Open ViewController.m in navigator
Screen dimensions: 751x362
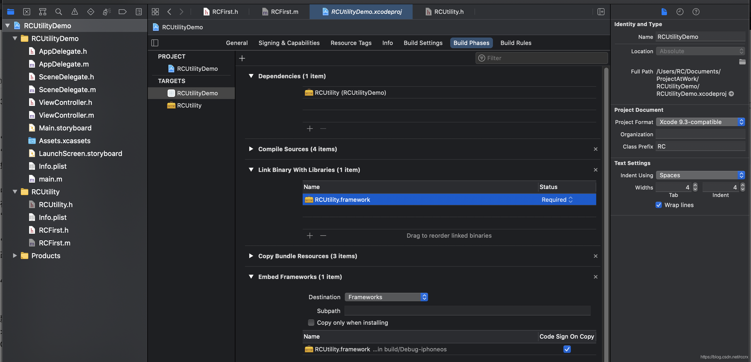coord(66,115)
